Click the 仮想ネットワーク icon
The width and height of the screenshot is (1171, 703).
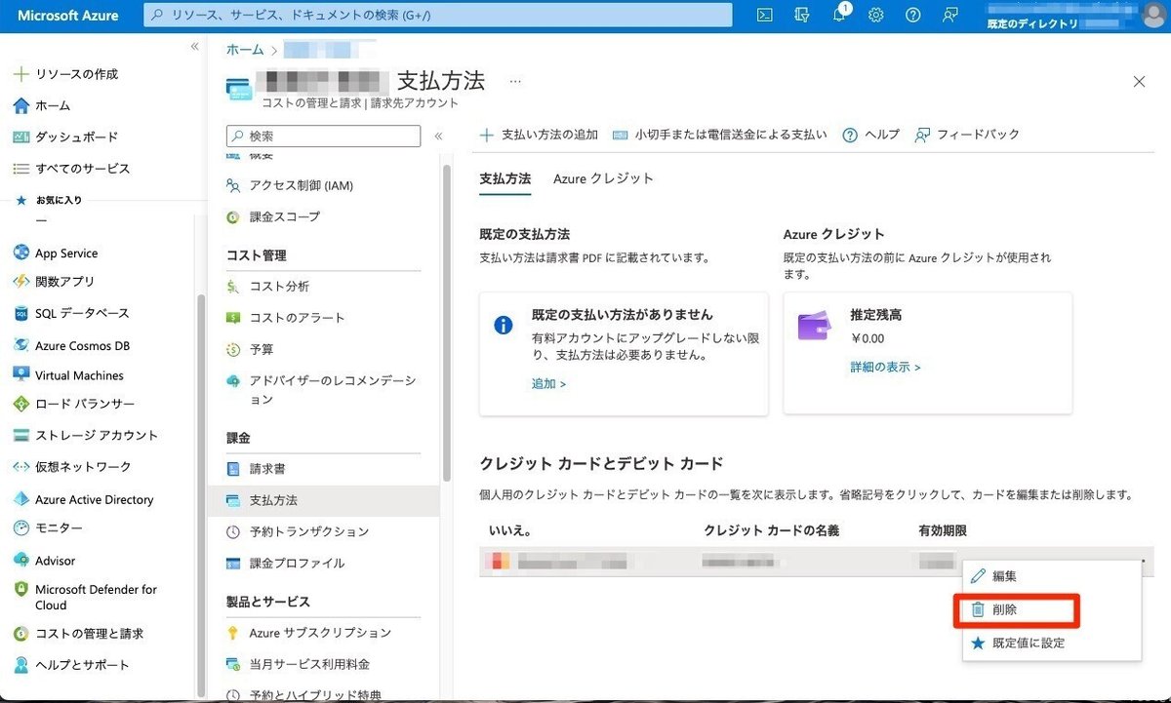click(20, 467)
